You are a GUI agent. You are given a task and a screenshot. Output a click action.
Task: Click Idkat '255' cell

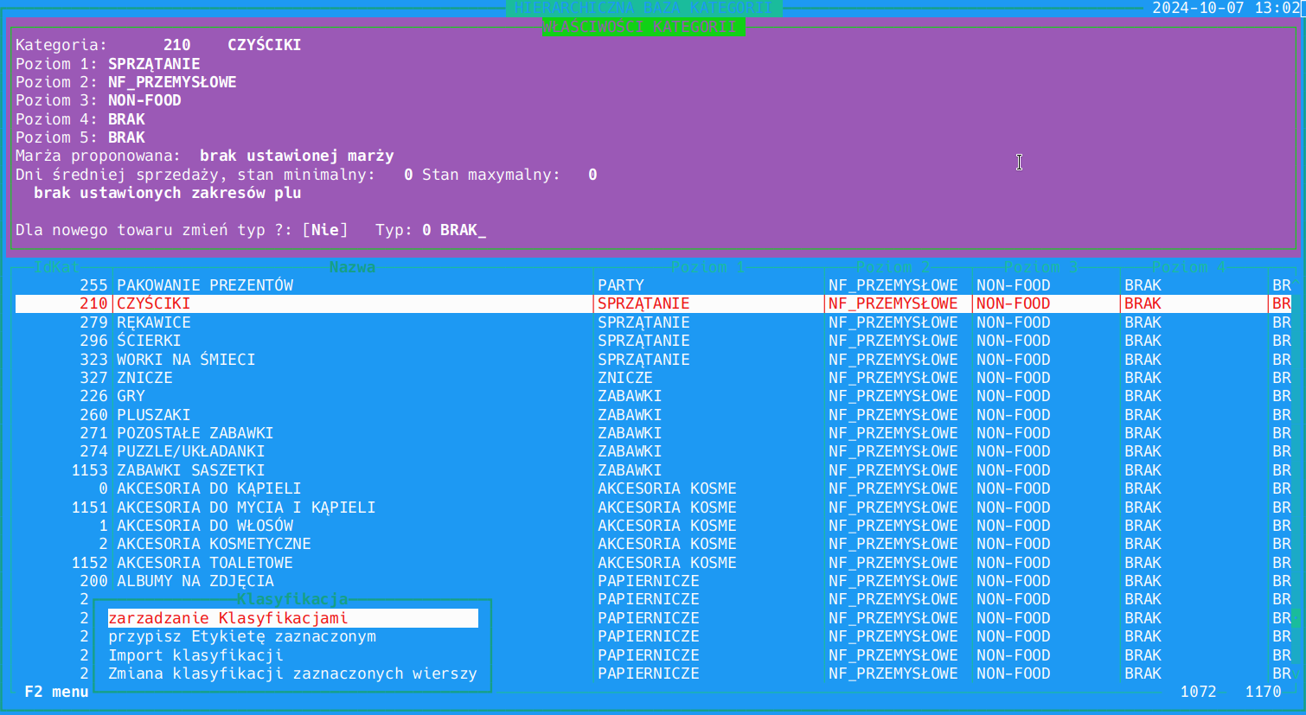pos(93,285)
